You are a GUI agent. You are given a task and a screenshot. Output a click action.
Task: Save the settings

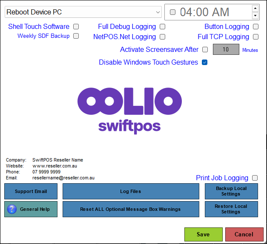pyautogui.click(x=204, y=234)
